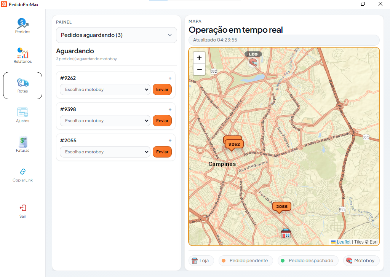Expand order #9398 details plus sign
Viewport: 390px width, 277px height.
coord(170,109)
